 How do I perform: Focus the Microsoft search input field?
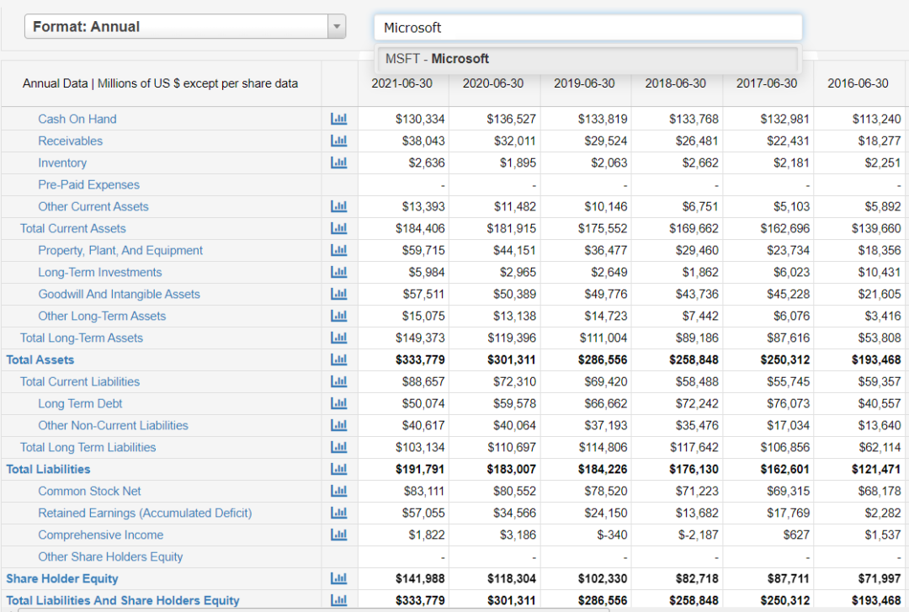587,28
